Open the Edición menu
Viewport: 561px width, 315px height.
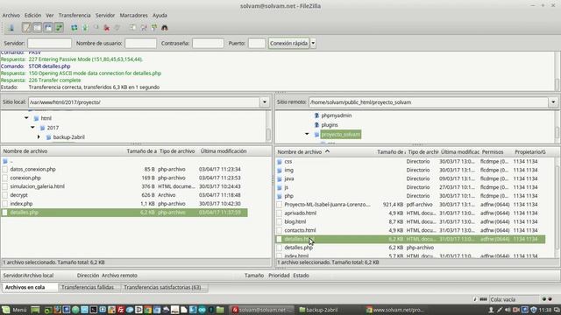(x=33, y=16)
